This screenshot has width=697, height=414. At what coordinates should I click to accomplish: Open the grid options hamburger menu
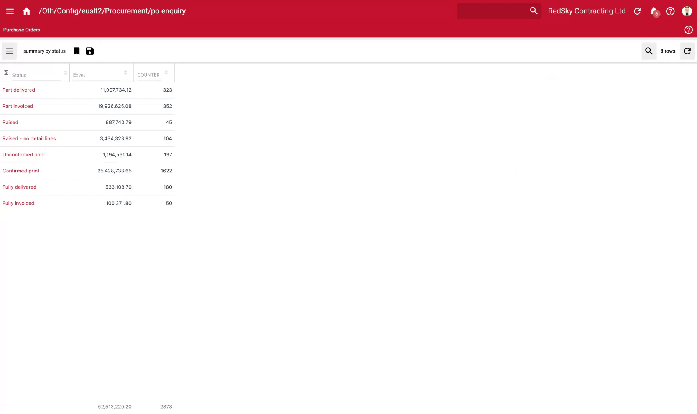[x=9, y=51]
